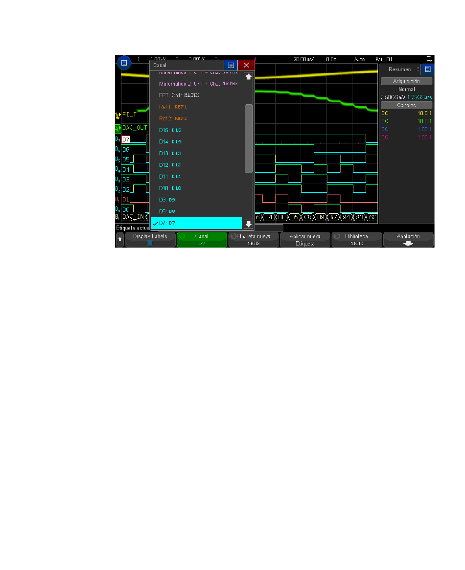
Task: Click the zoom box icon at top right
Action: [x=429, y=59]
